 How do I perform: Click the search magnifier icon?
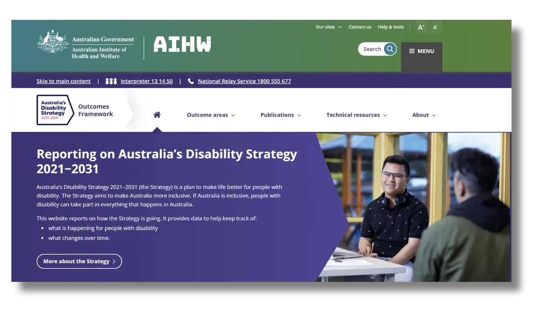(x=390, y=49)
